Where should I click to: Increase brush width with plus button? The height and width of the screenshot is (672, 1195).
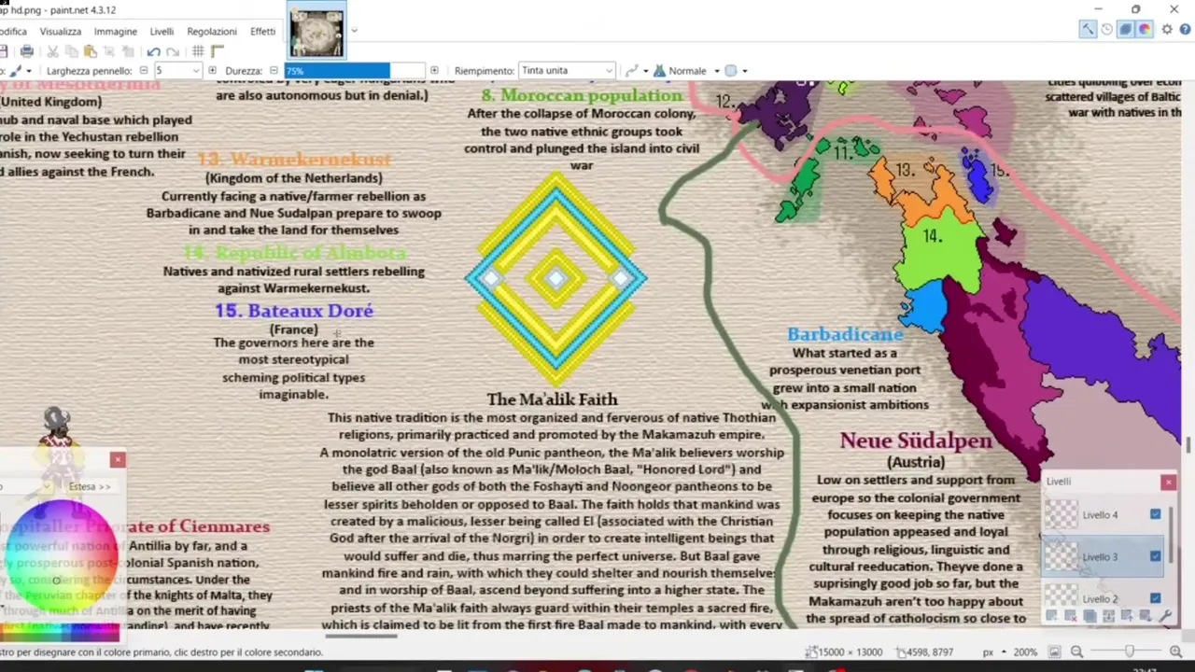pos(212,70)
